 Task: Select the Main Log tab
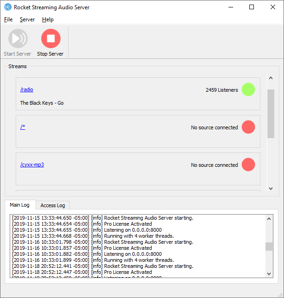(20, 205)
